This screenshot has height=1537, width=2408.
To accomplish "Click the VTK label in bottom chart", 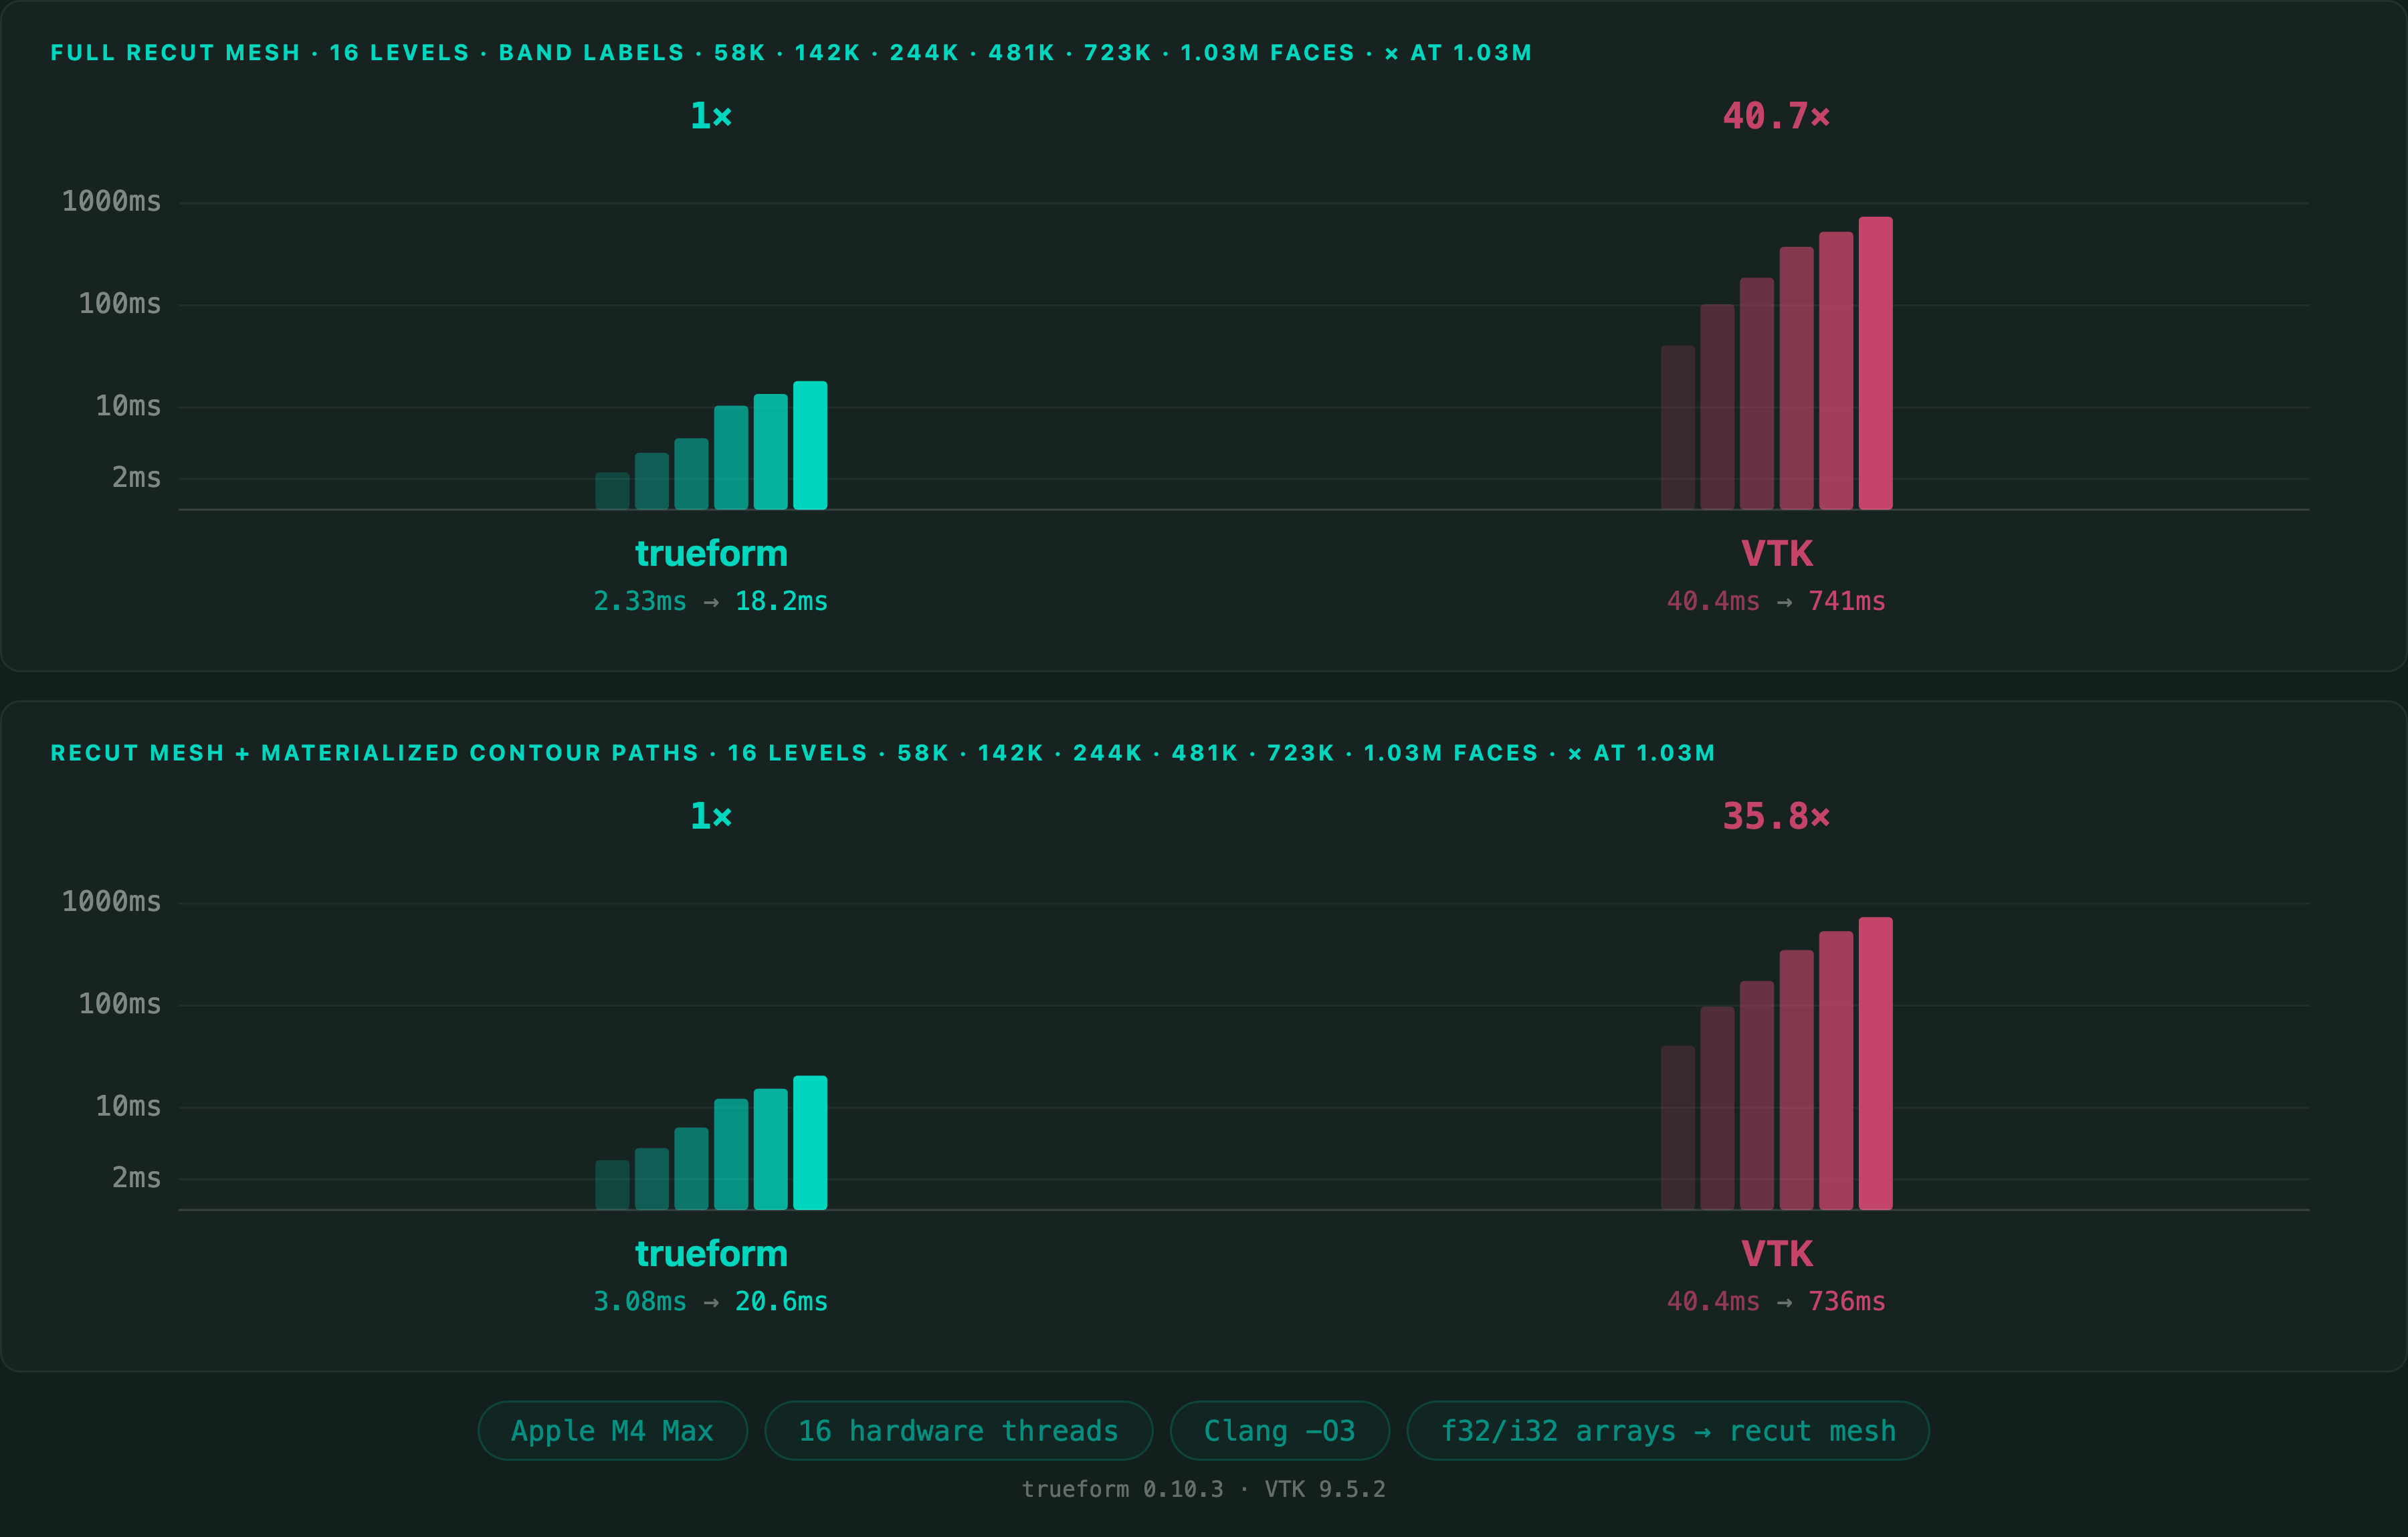I will 1776,1253.
